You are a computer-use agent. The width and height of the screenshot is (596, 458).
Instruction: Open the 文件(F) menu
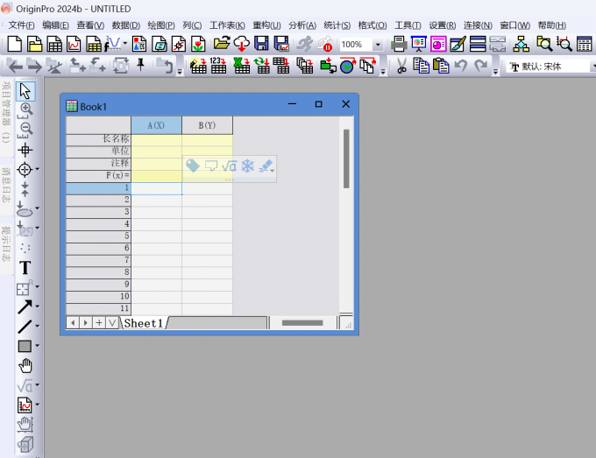pos(21,25)
